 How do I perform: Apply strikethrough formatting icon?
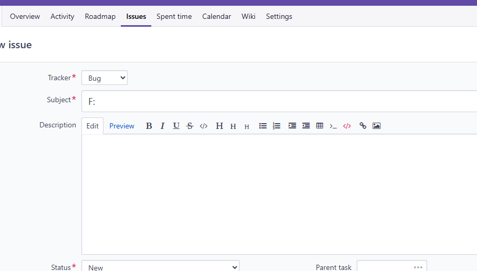(190, 126)
